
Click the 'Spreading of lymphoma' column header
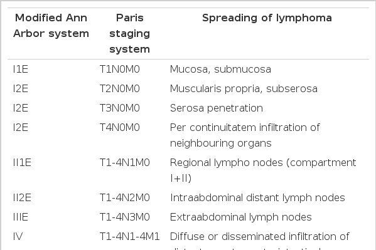coord(267,18)
